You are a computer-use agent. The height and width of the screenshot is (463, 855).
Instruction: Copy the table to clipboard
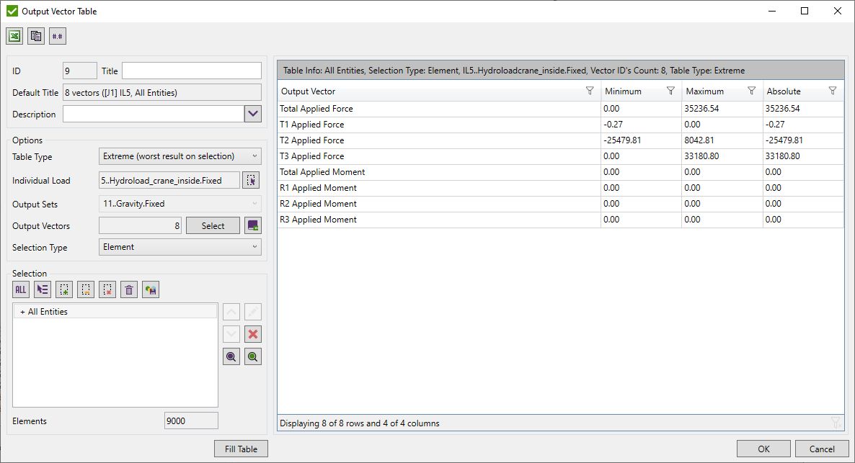(x=35, y=35)
